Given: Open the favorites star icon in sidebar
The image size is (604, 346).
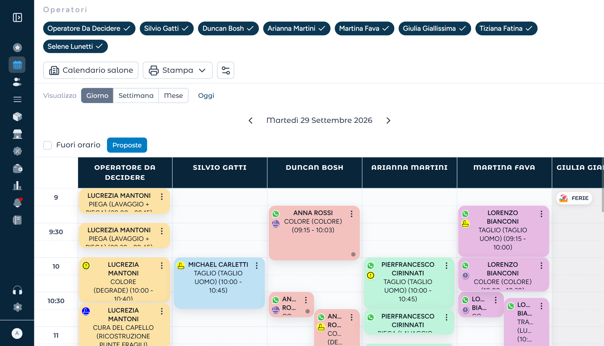Looking at the screenshot, I should pos(17,48).
